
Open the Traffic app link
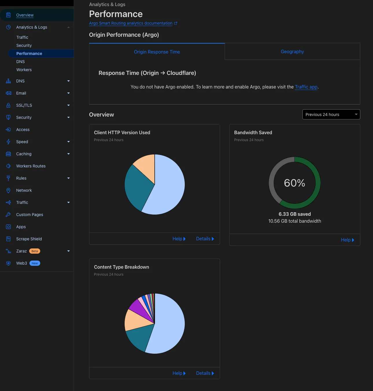306,87
